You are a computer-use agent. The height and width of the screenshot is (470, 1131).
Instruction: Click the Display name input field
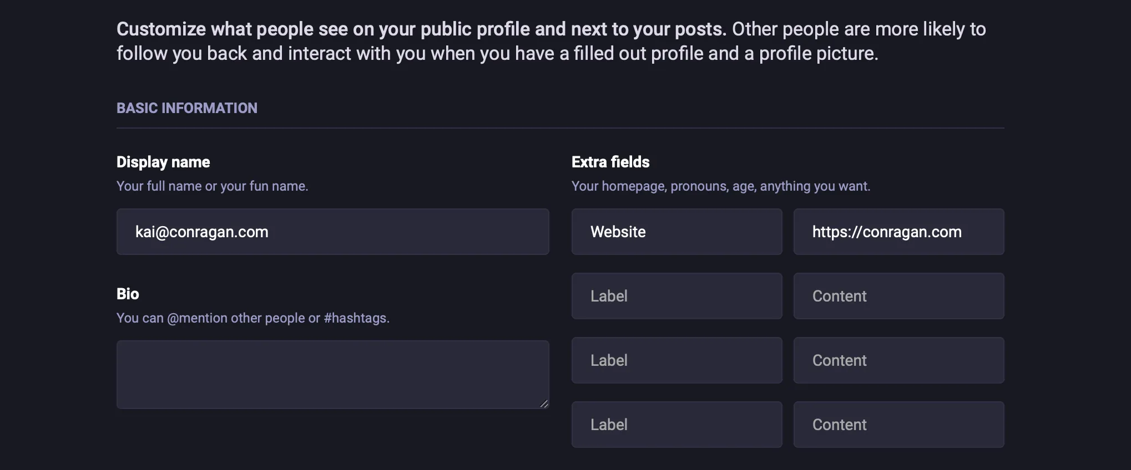tap(332, 232)
